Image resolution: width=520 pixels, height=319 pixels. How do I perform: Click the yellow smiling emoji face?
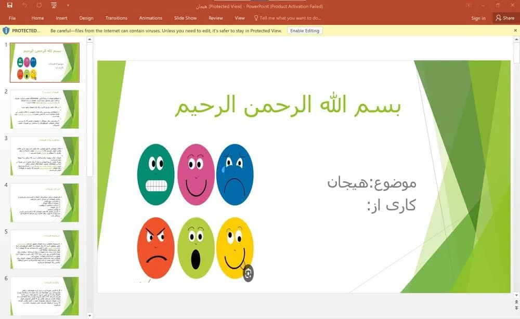pyautogui.click(x=235, y=248)
